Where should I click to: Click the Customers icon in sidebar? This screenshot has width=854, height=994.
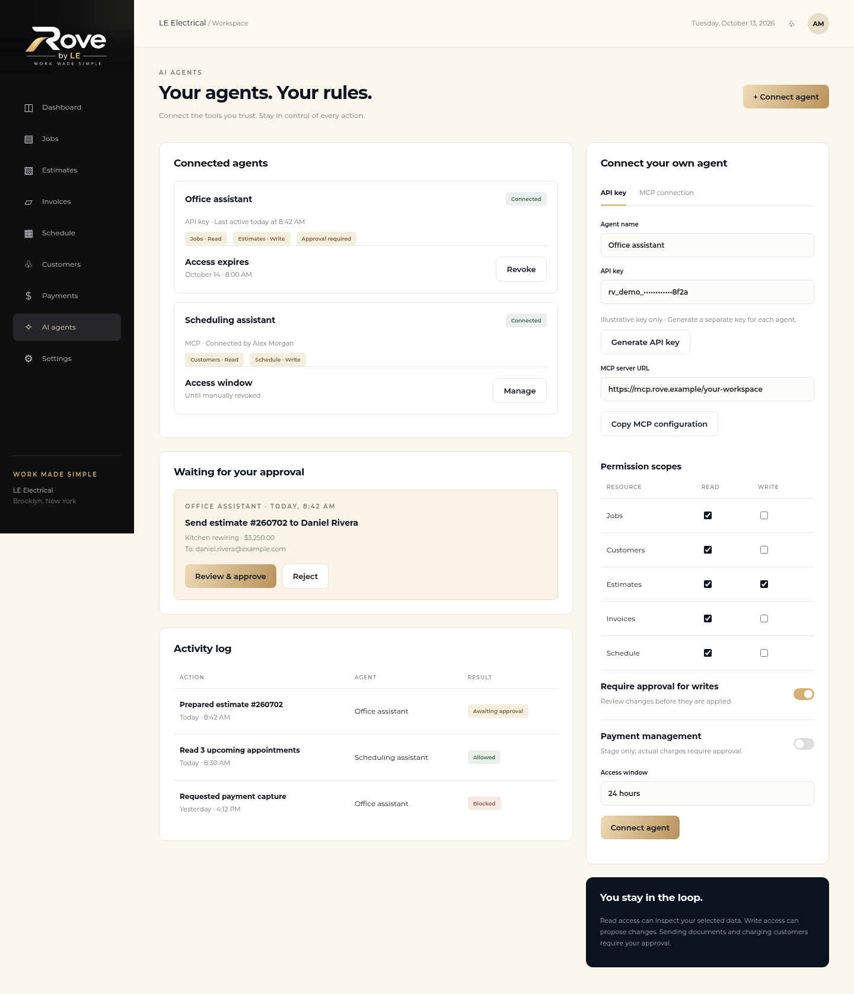28,264
